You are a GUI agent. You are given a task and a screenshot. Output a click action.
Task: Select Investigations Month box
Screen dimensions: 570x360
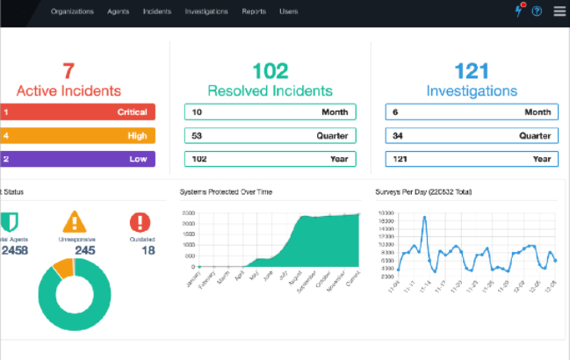click(x=472, y=112)
